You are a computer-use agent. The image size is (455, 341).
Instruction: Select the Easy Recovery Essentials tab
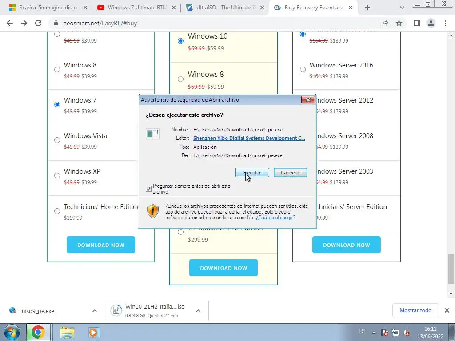[x=313, y=8]
